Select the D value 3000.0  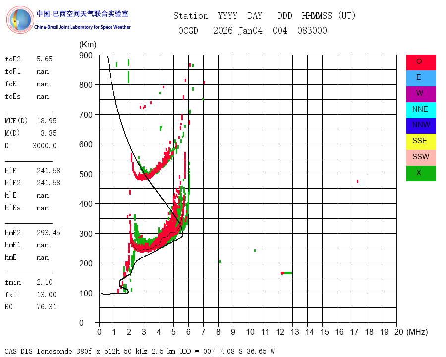(x=45, y=146)
